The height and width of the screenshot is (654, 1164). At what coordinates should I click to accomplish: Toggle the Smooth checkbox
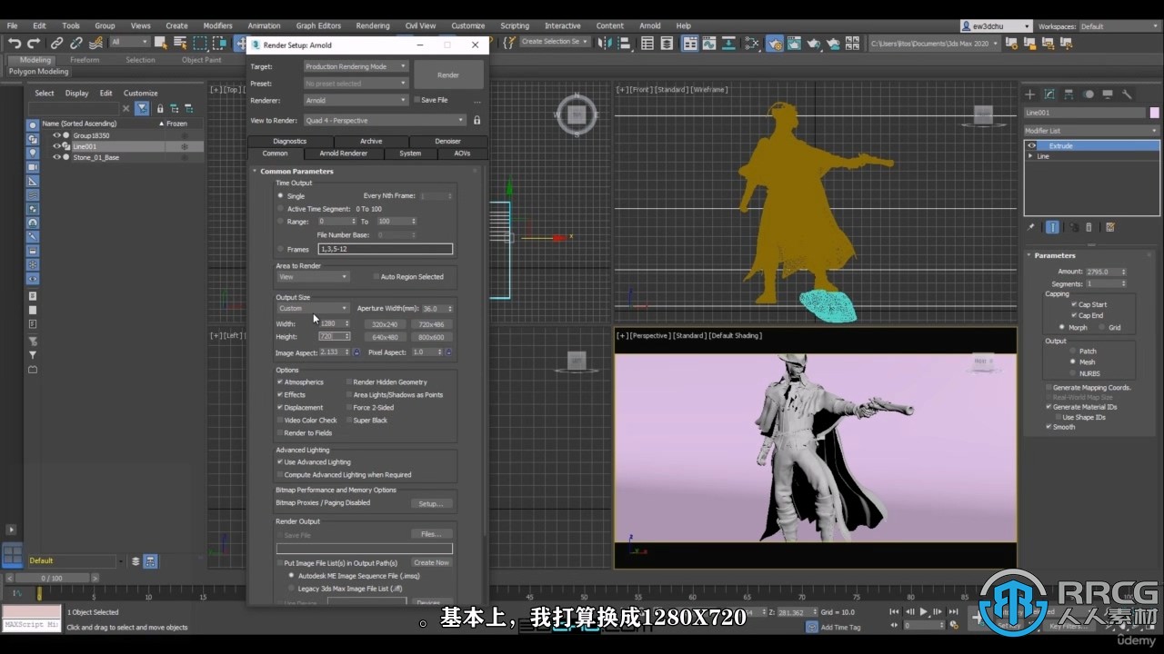coord(1049,427)
